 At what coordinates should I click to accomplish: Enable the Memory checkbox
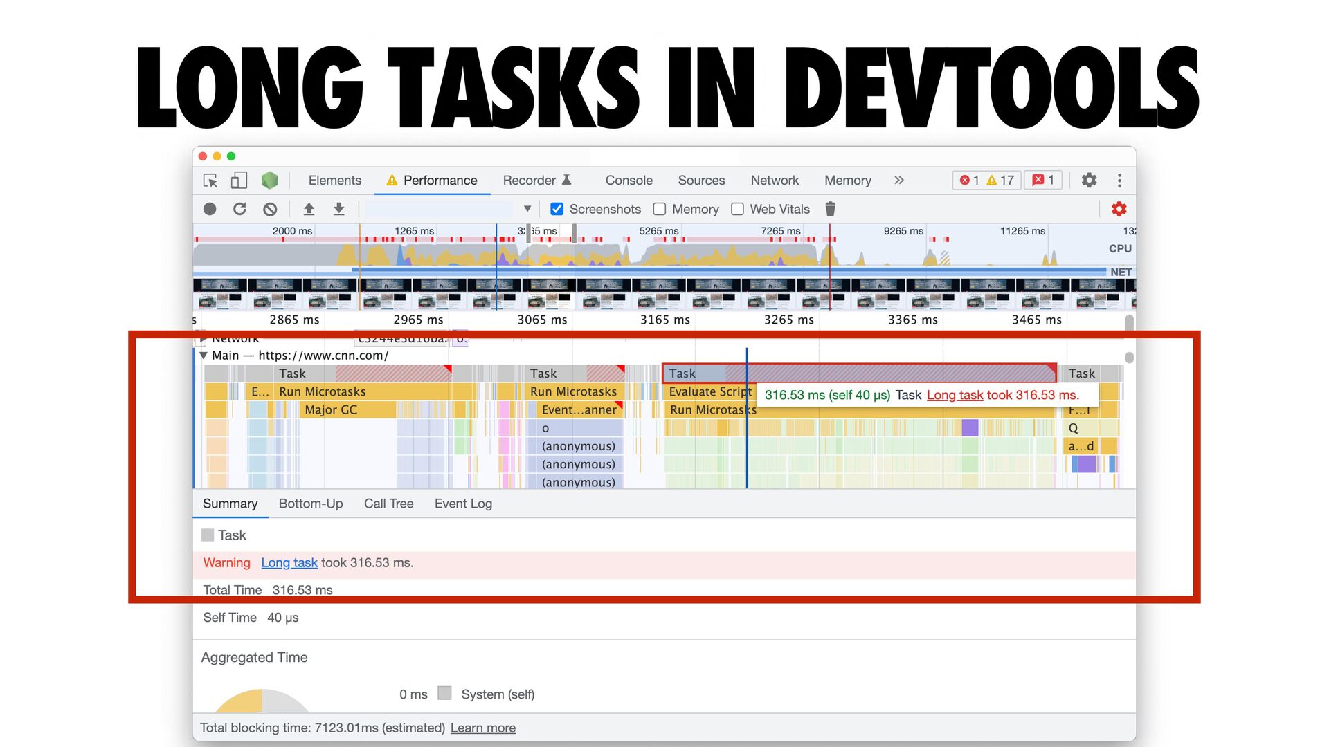pos(660,209)
